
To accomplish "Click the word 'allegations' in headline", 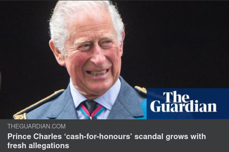I will (x=49, y=146).
